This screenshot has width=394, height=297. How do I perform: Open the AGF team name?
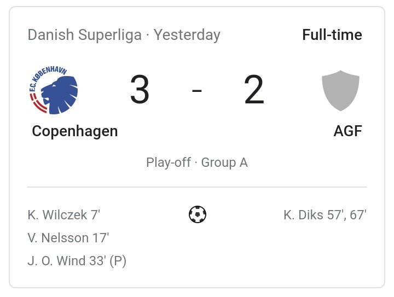point(347,132)
